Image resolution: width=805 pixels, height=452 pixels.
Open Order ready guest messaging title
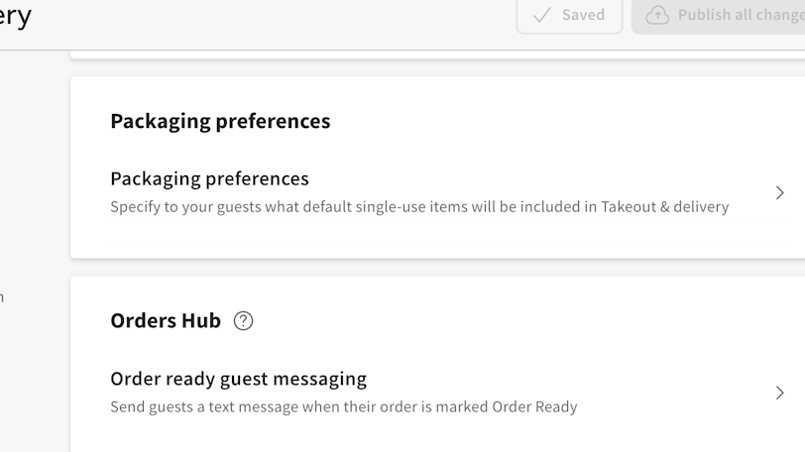pos(238,379)
